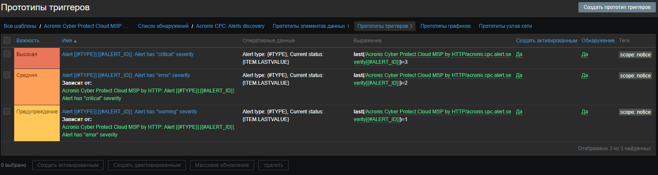The height and width of the screenshot is (175, 658).
Task: Click the 'scope: notice' tag of critical trigger
Action: click(635, 54)
